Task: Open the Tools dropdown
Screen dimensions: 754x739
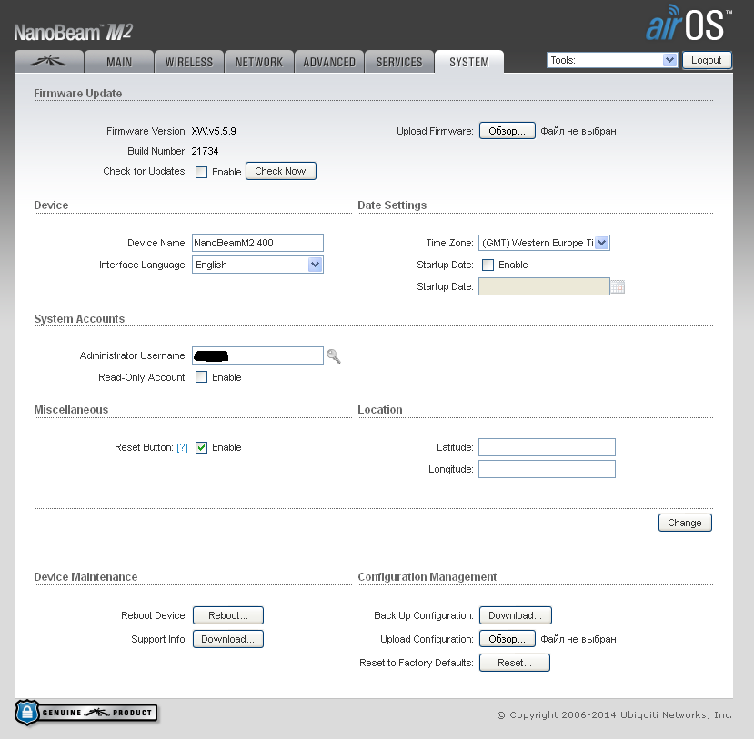Action: 612,60
